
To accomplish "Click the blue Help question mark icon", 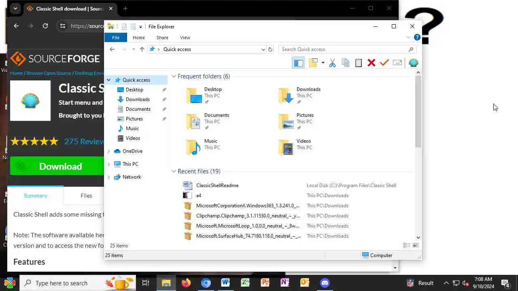I will (x=417, y=38).
